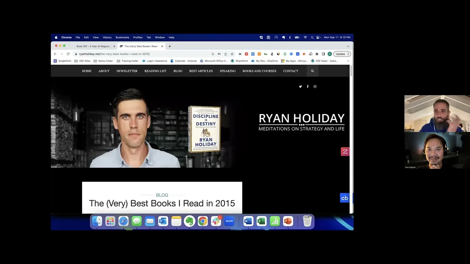Viewport: 470px width, 264px height.
Task: Open Chrome profile avatar
Action: click(330, 54)
